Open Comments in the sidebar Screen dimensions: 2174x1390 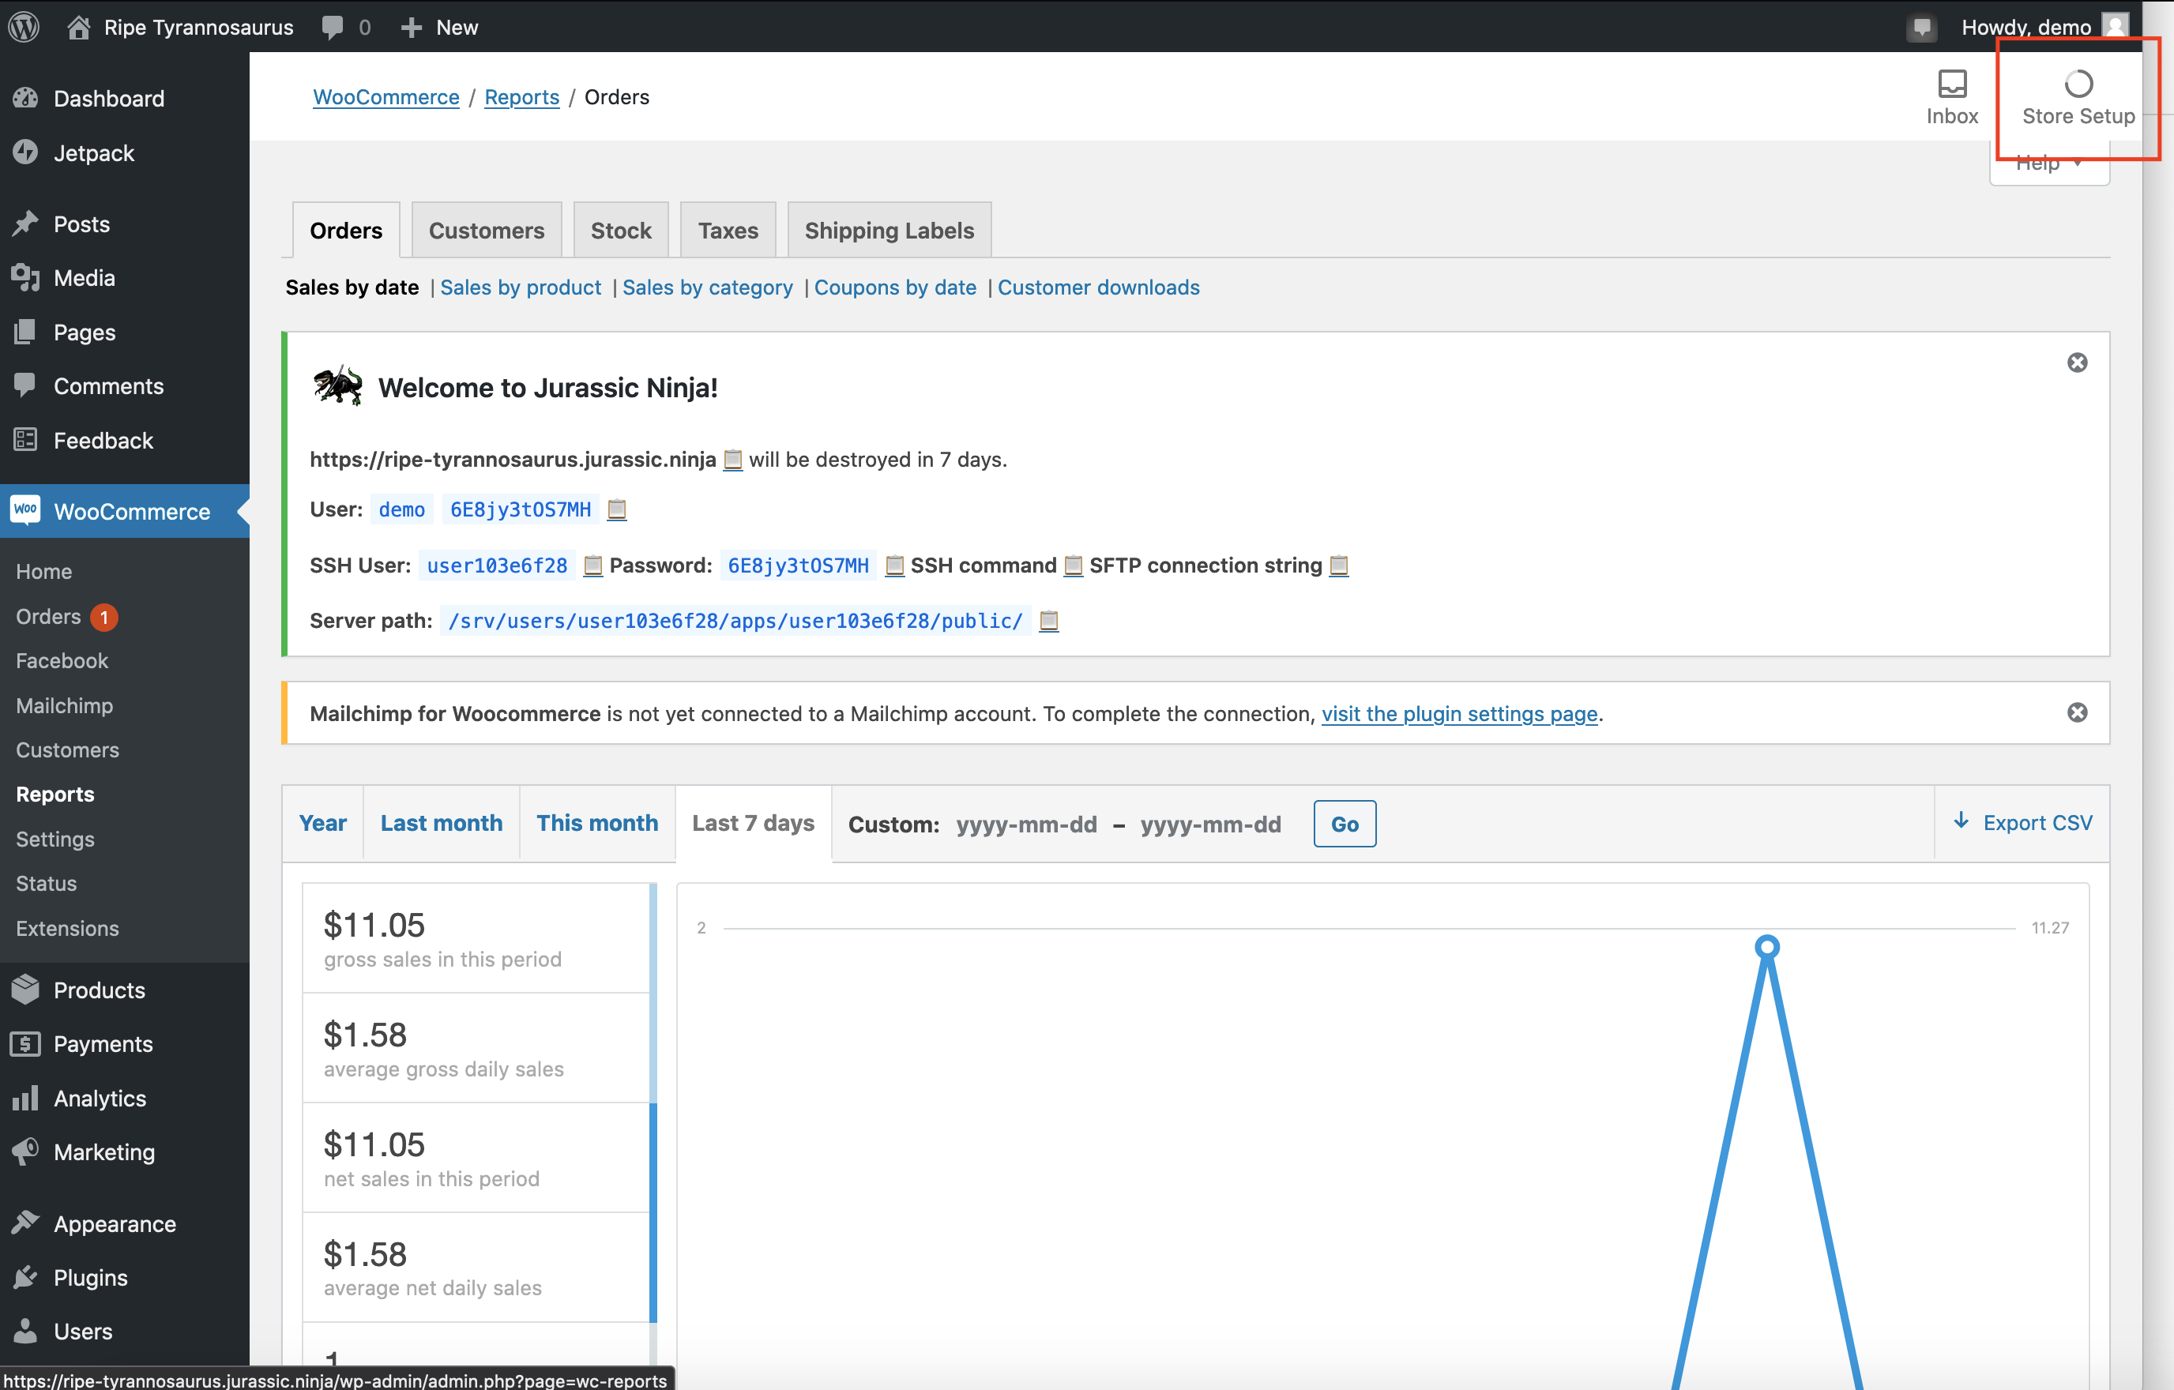tap(125, 386)
